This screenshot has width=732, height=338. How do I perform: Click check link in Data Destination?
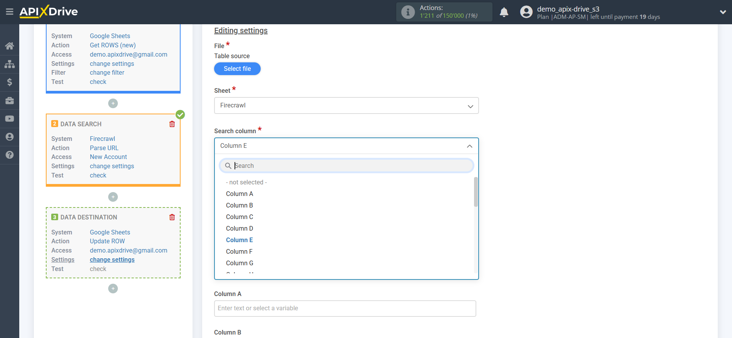tap(98, 269)
